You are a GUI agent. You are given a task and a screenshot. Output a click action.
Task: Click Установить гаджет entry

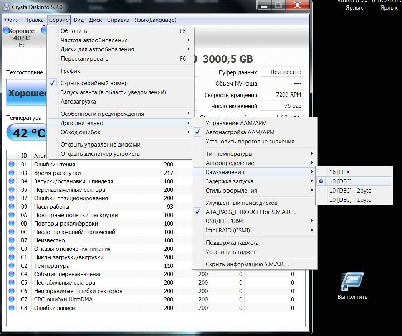coord(254,252)
